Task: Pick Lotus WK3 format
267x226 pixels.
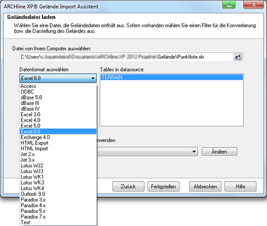Action: click(58, 183)
